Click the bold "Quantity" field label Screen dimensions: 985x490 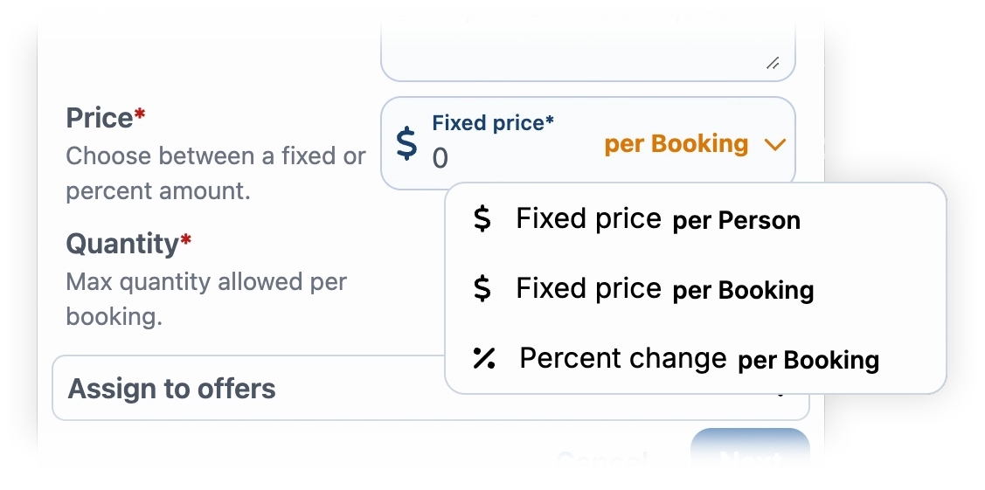click(x=122, y=244)
